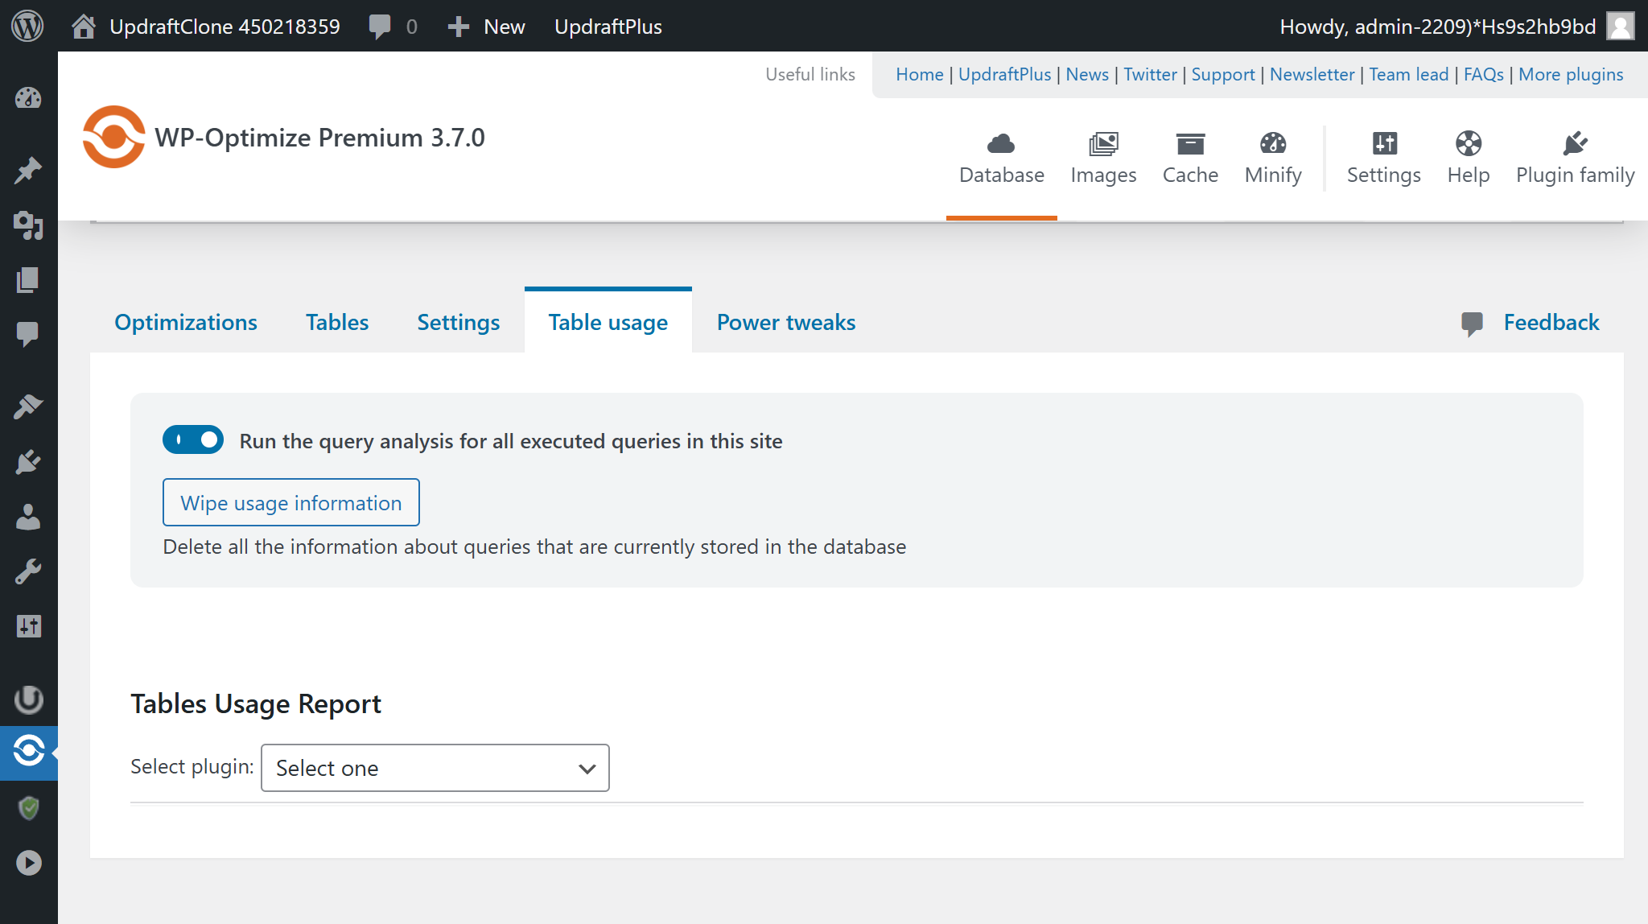Switch to the database Settings tab
This screenshot has height=924, width=1648.
tap(458, 323)
